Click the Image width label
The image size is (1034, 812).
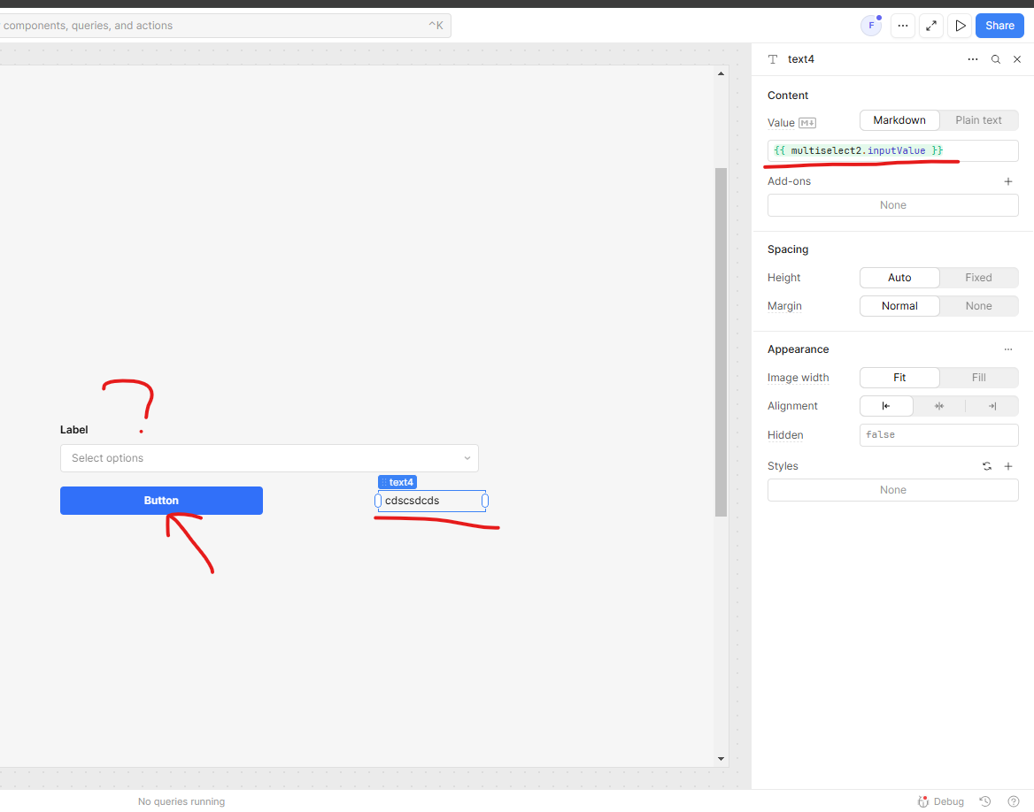click(798, 378)
